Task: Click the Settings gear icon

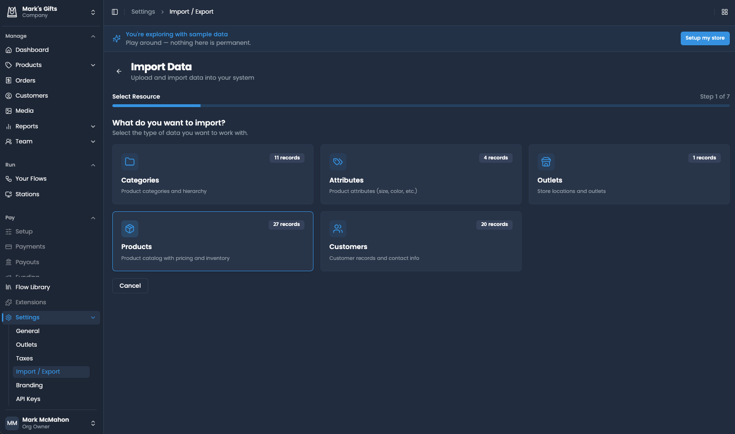Action: tap(8, 317)
